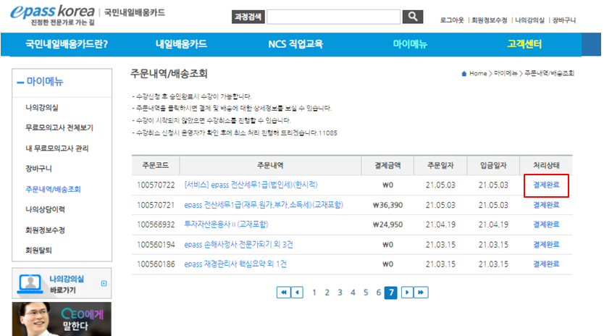Image resolution: width=604 pixels, height=336 pixels.
Task: Click the search magnifier button
Action: [413, 17]
